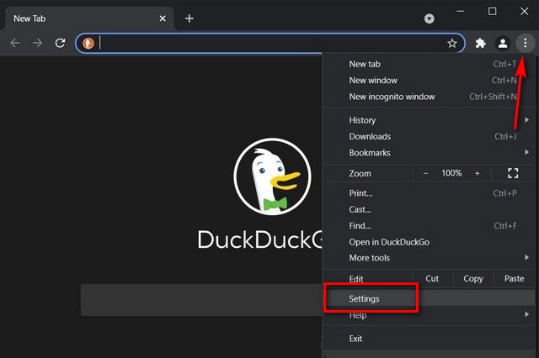Click Find... in the menu
Screen dimensions: 539x358
pos(429,225)
